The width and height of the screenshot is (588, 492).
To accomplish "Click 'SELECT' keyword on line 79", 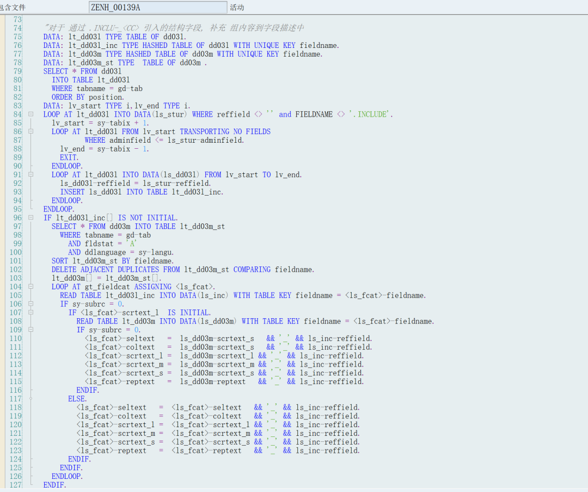I will 56,71.
